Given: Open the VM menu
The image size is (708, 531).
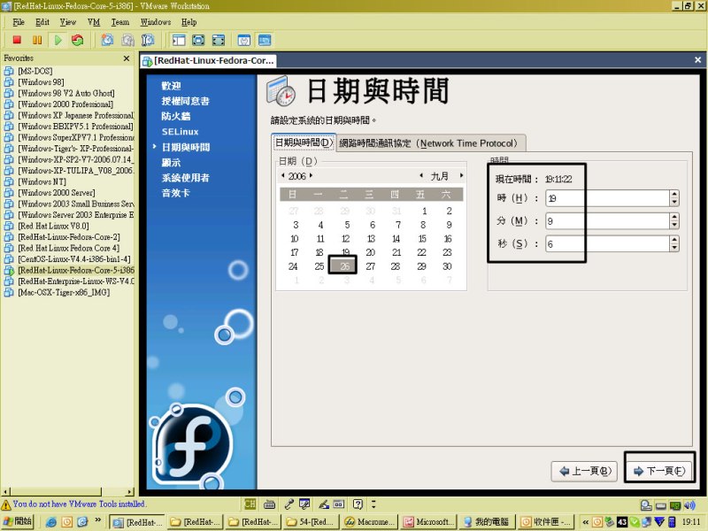Looking at the screenshot, I should (94, 22).
